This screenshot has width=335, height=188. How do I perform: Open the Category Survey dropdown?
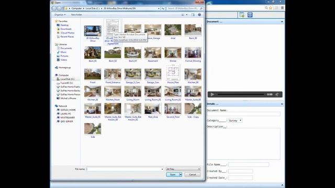pyautogui.click(x=235, y=121)
